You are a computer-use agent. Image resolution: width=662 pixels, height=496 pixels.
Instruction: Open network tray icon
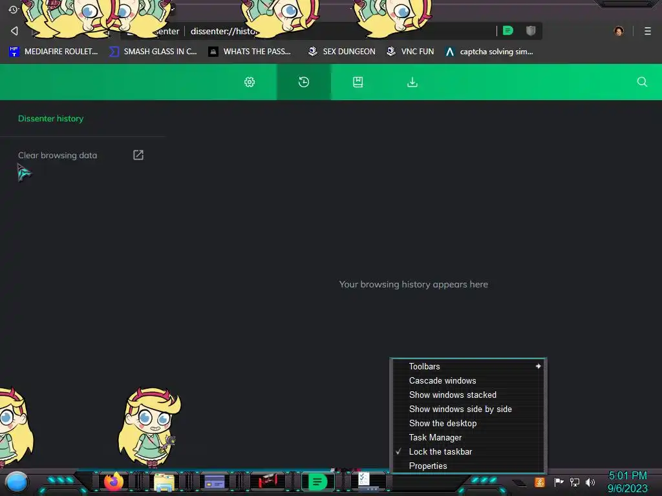(575, 482)
